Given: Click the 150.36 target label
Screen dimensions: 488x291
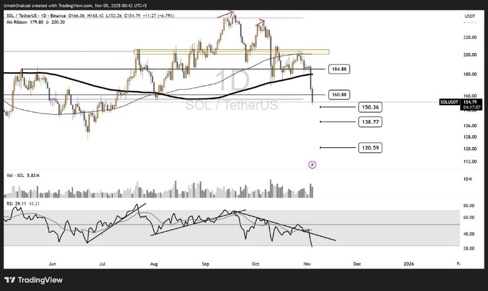Looking at the screenshot, I should coord(370,107).
